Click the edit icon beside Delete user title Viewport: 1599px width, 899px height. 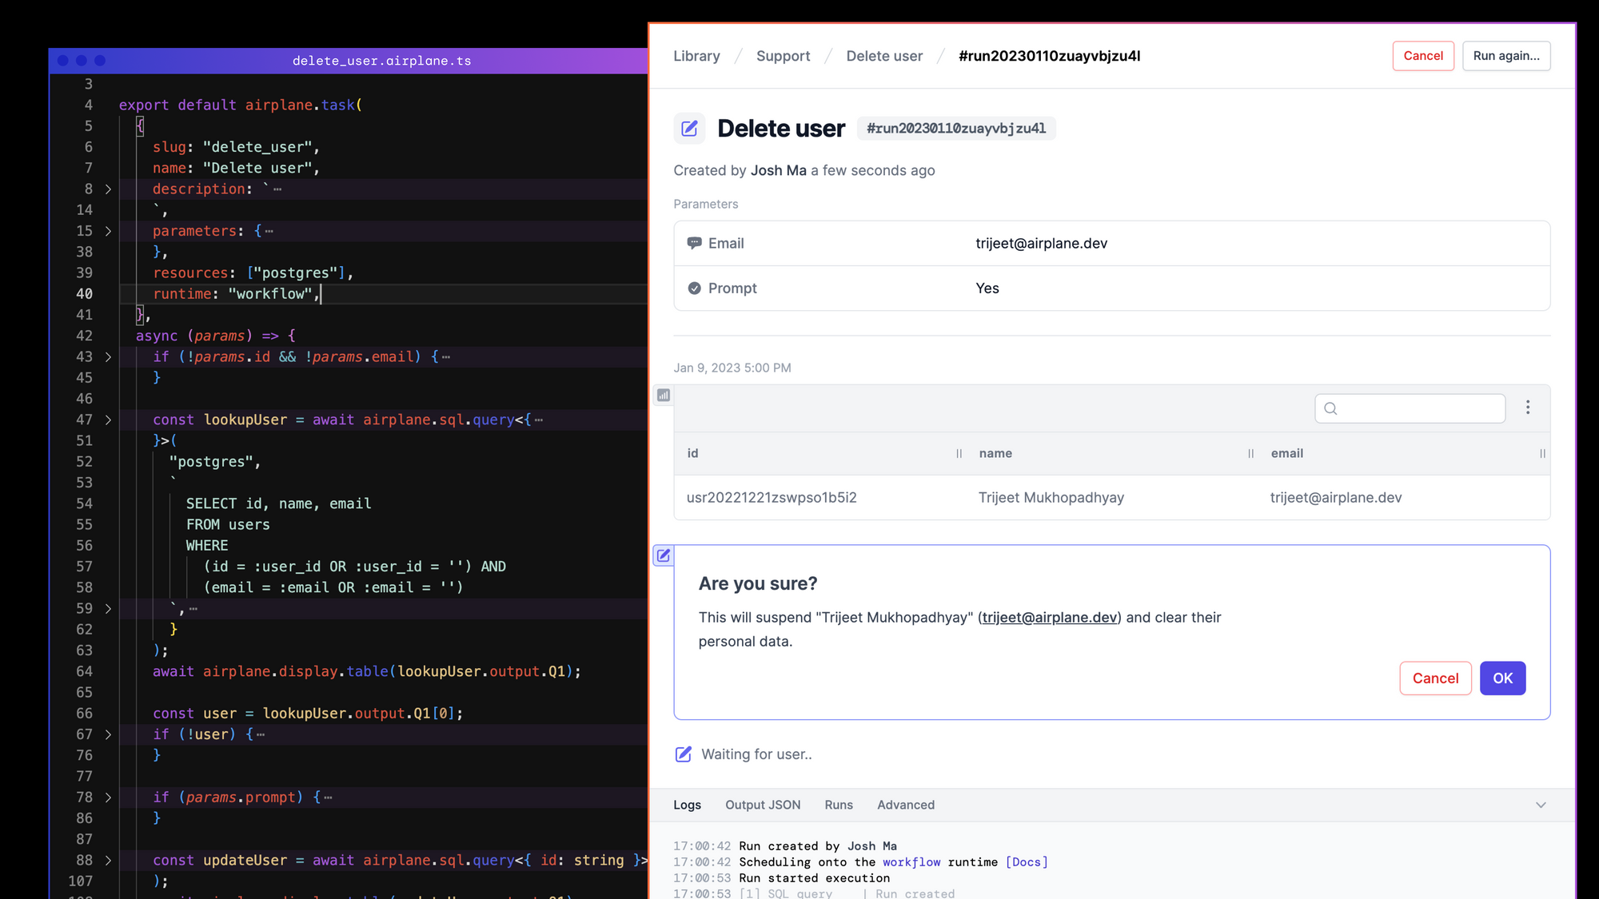click(x=689, y=129)
